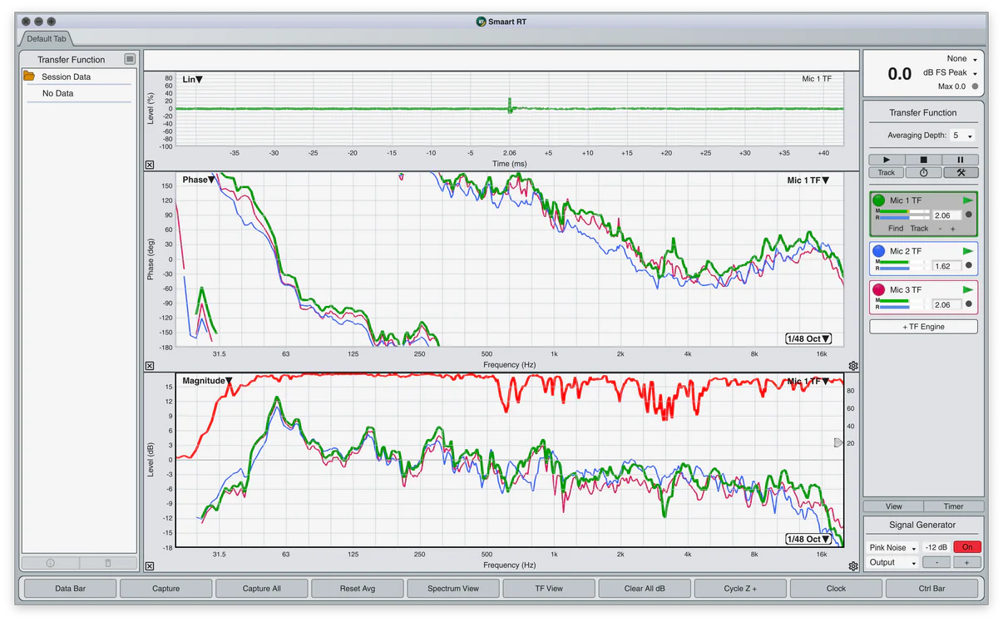The height and width of the screenshot is (622, 1003).
Task: Switch to the Default Tab
Action: tap(46, 39)
